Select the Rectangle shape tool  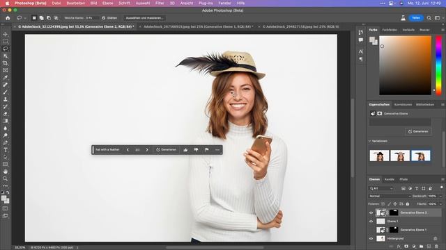[5, 165]
